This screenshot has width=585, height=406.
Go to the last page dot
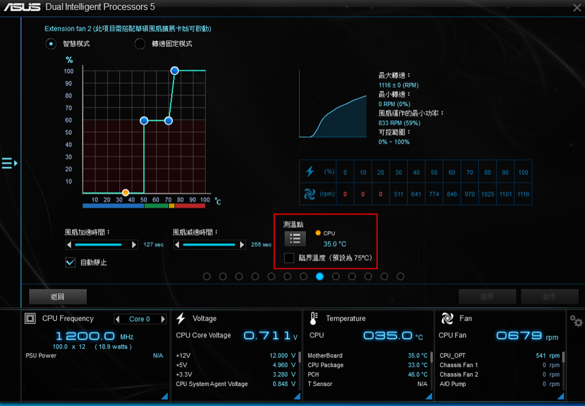click(400, 276)
